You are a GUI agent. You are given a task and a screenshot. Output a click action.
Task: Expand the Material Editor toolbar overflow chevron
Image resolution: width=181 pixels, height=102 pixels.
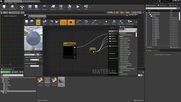click(136, 22)
